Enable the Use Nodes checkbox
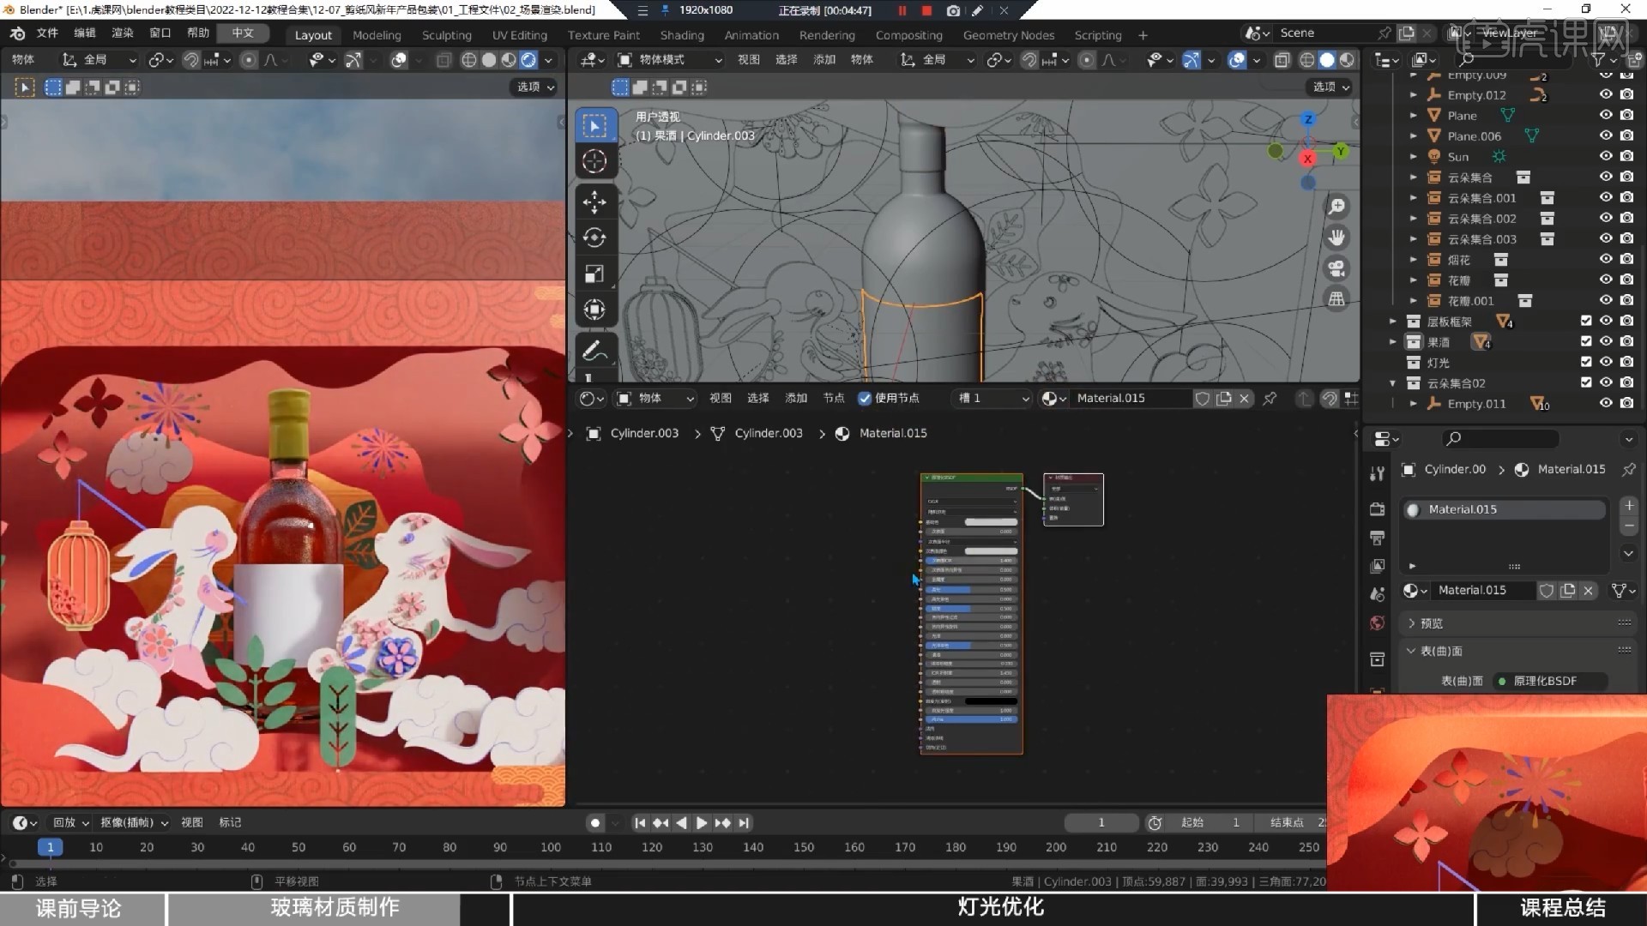Screen dimensions: 1647x926 click(x=865, y=398)
